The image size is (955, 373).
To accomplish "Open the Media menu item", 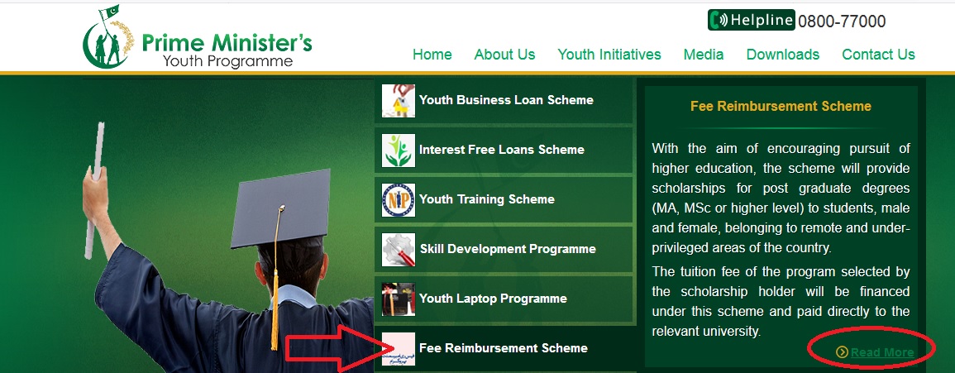I will [x=704, y=55].
